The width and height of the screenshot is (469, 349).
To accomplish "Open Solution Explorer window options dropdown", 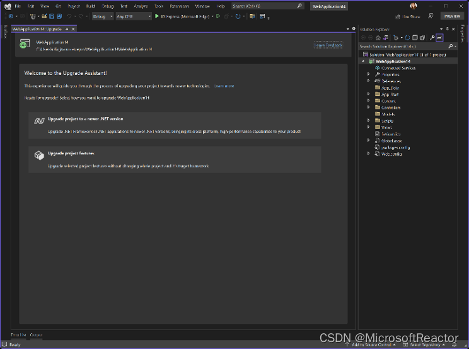I will coord(441,29).
